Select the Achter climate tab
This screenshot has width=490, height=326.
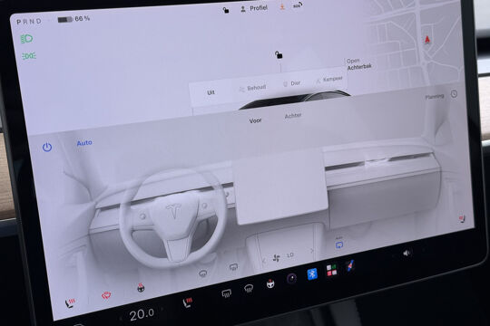coord(293,116)
